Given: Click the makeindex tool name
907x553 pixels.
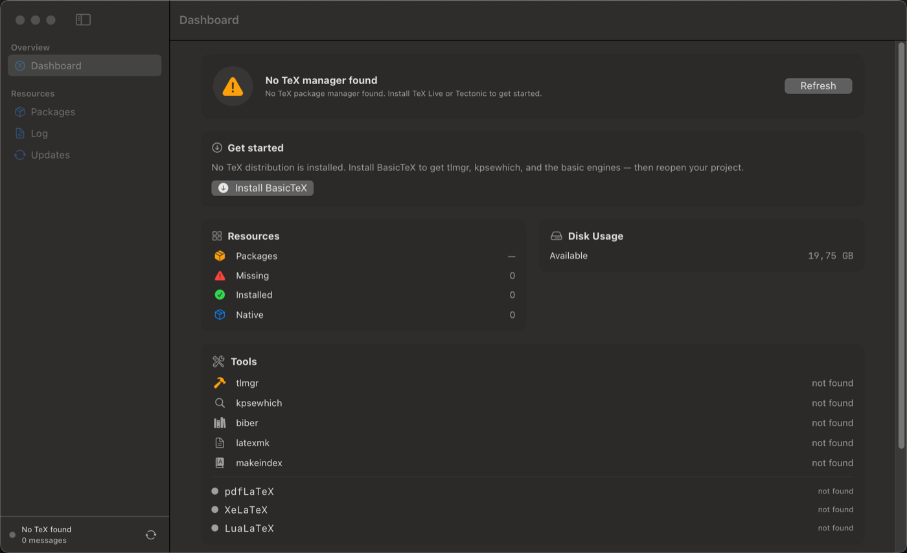Looking at the screenshot, I should 259,463.
